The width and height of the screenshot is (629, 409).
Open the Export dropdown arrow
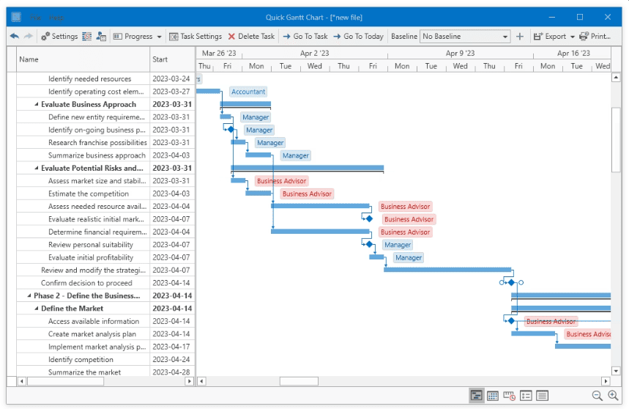pos(572,37)
